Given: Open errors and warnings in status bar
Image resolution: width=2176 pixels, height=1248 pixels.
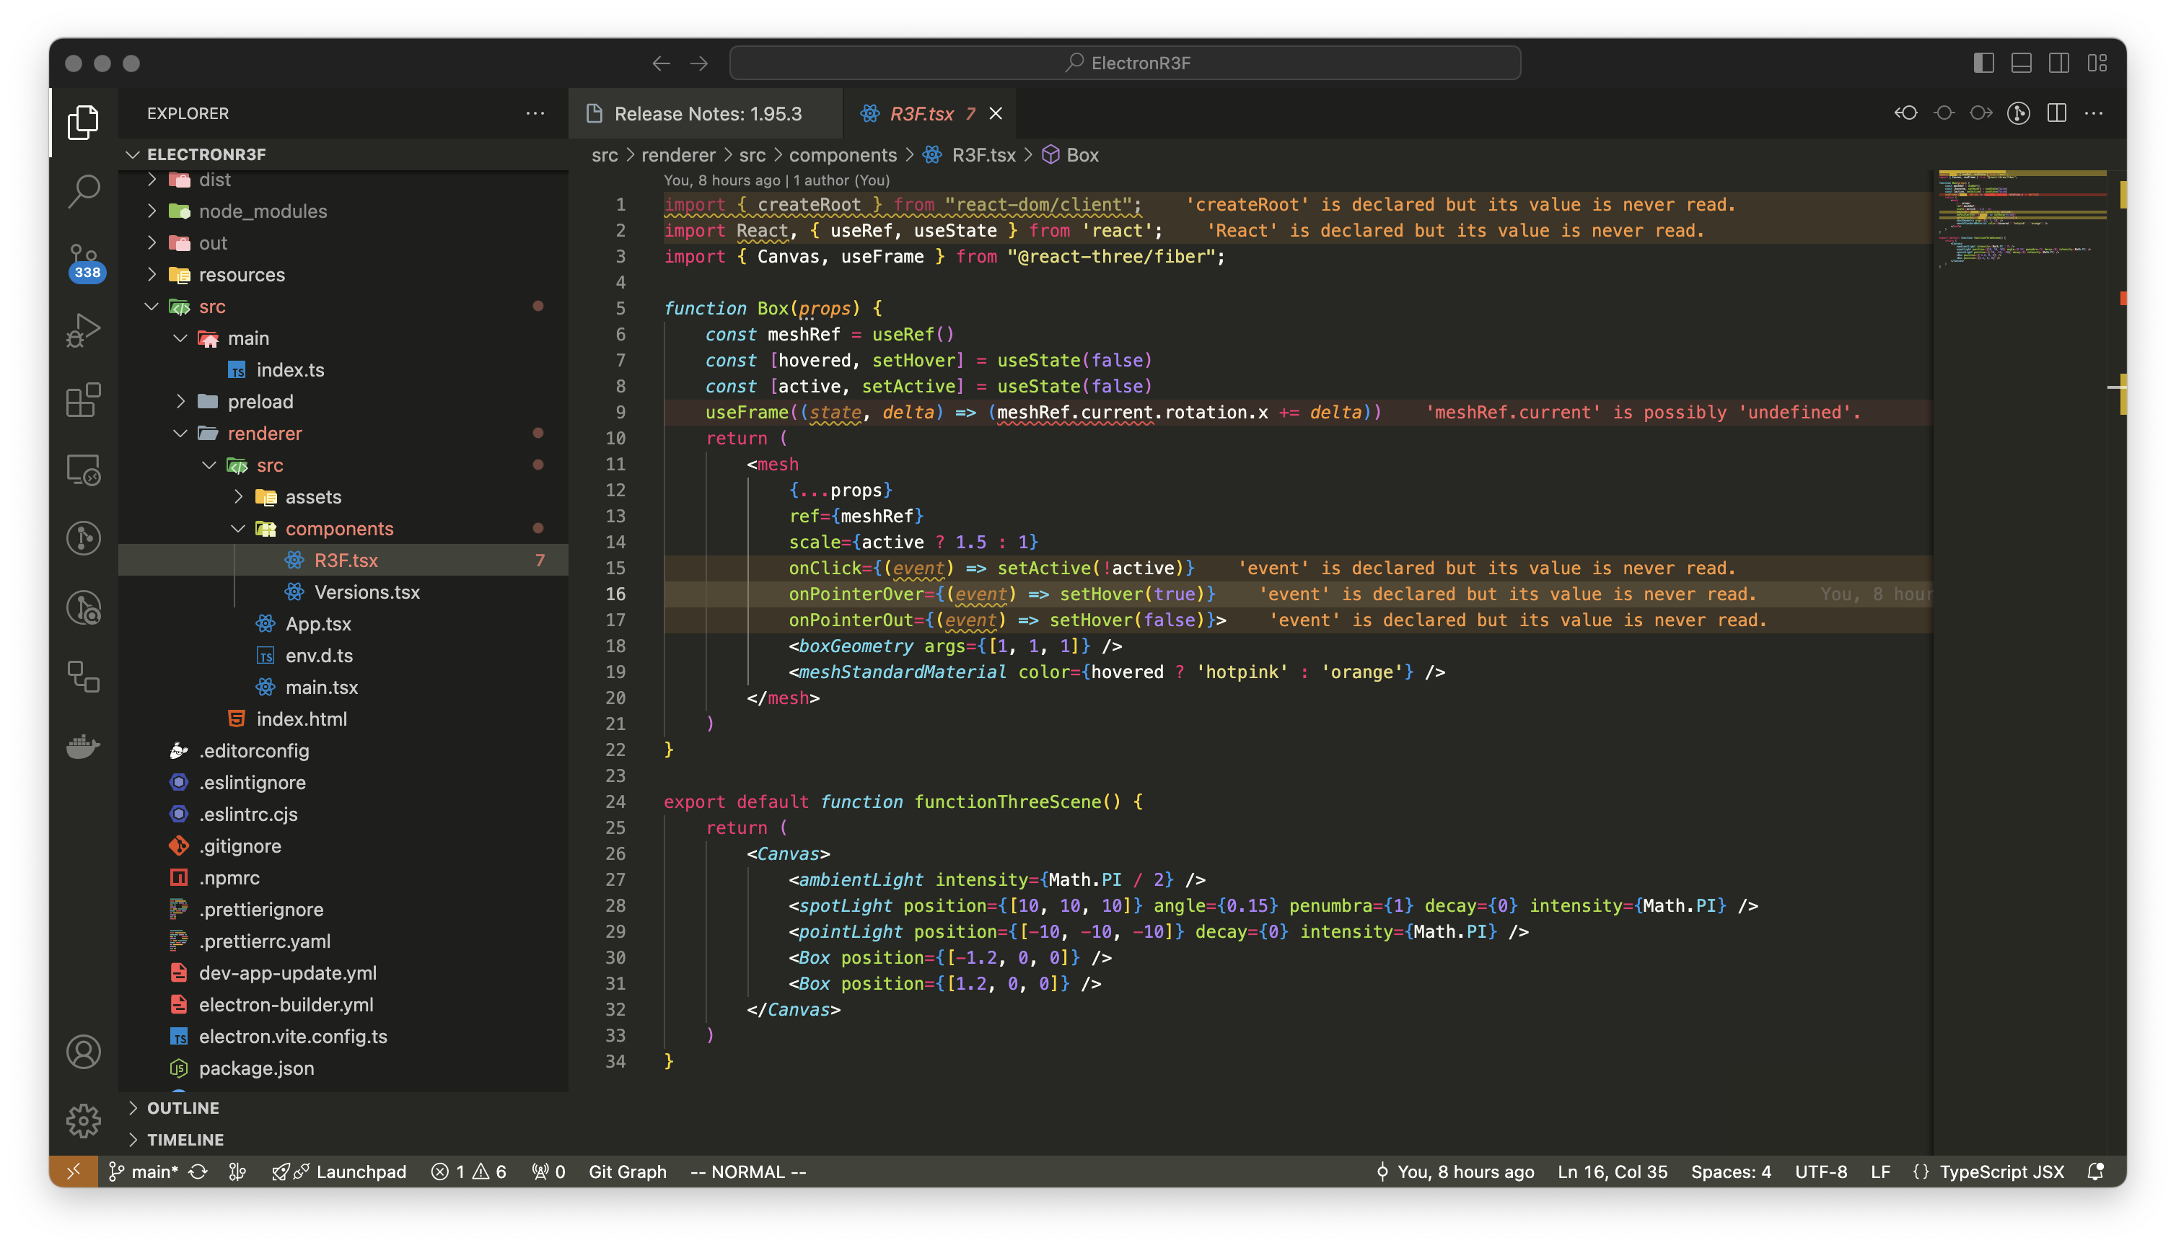Looking at the screenshot, I should tap(469, 1172).
